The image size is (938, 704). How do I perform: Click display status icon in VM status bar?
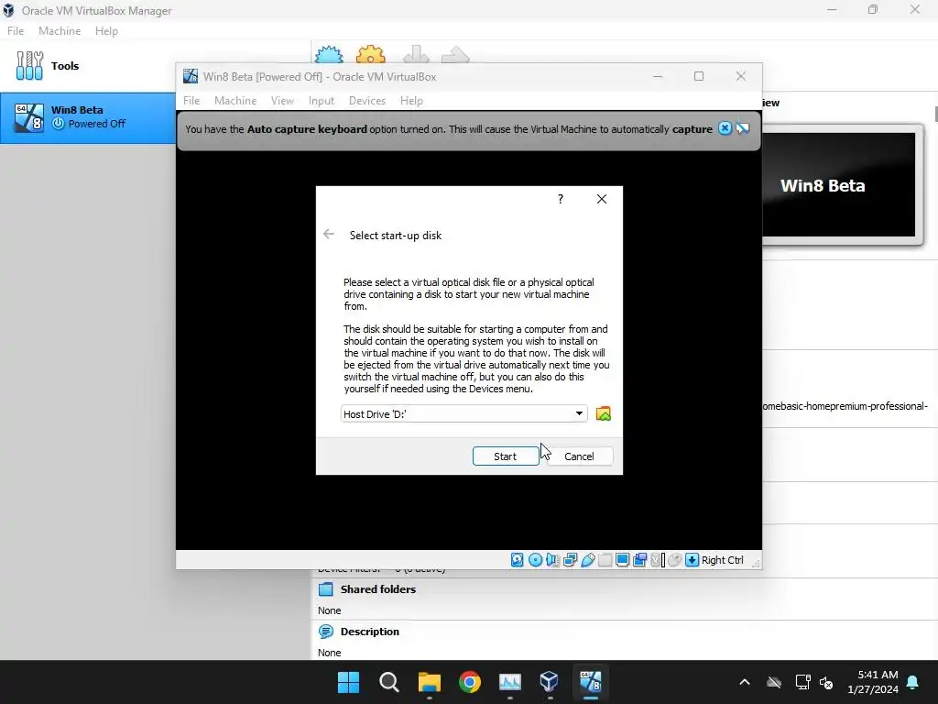(x=622, y=560)
